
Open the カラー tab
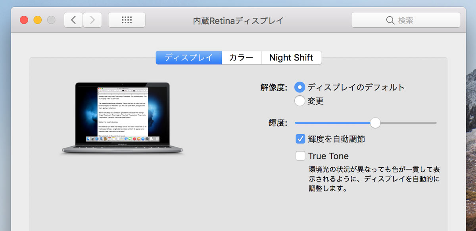click(x=241, y=57)
